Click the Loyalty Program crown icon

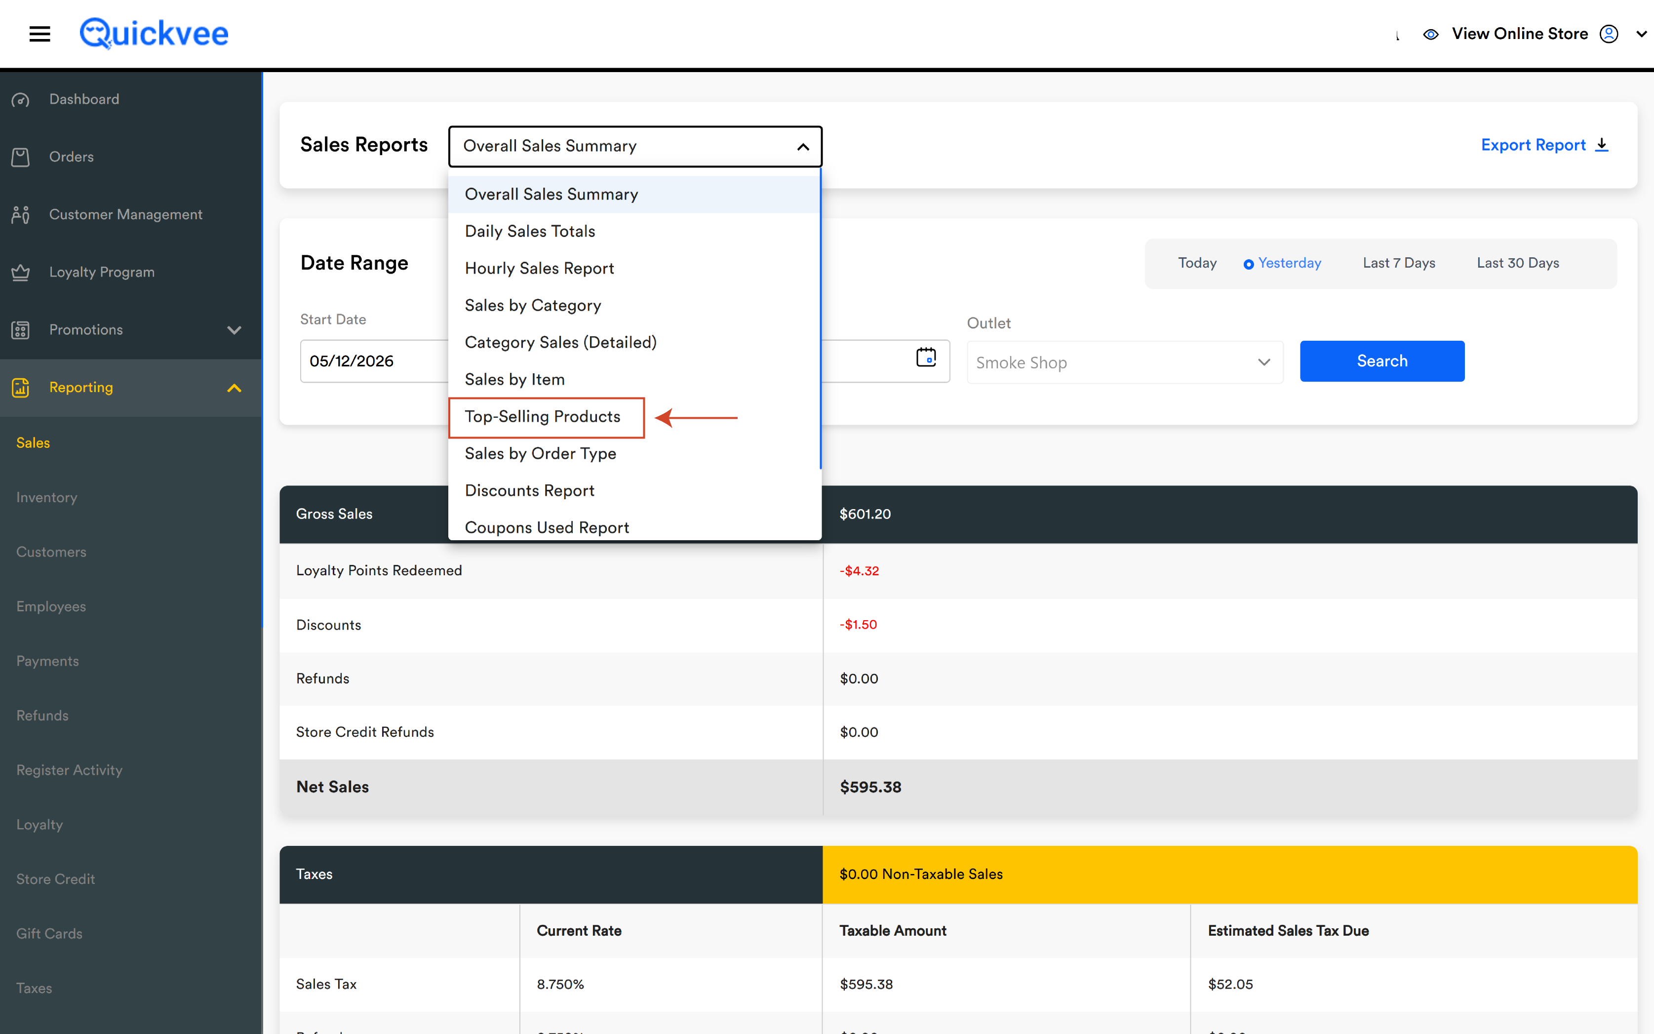[x=21, y=272]
